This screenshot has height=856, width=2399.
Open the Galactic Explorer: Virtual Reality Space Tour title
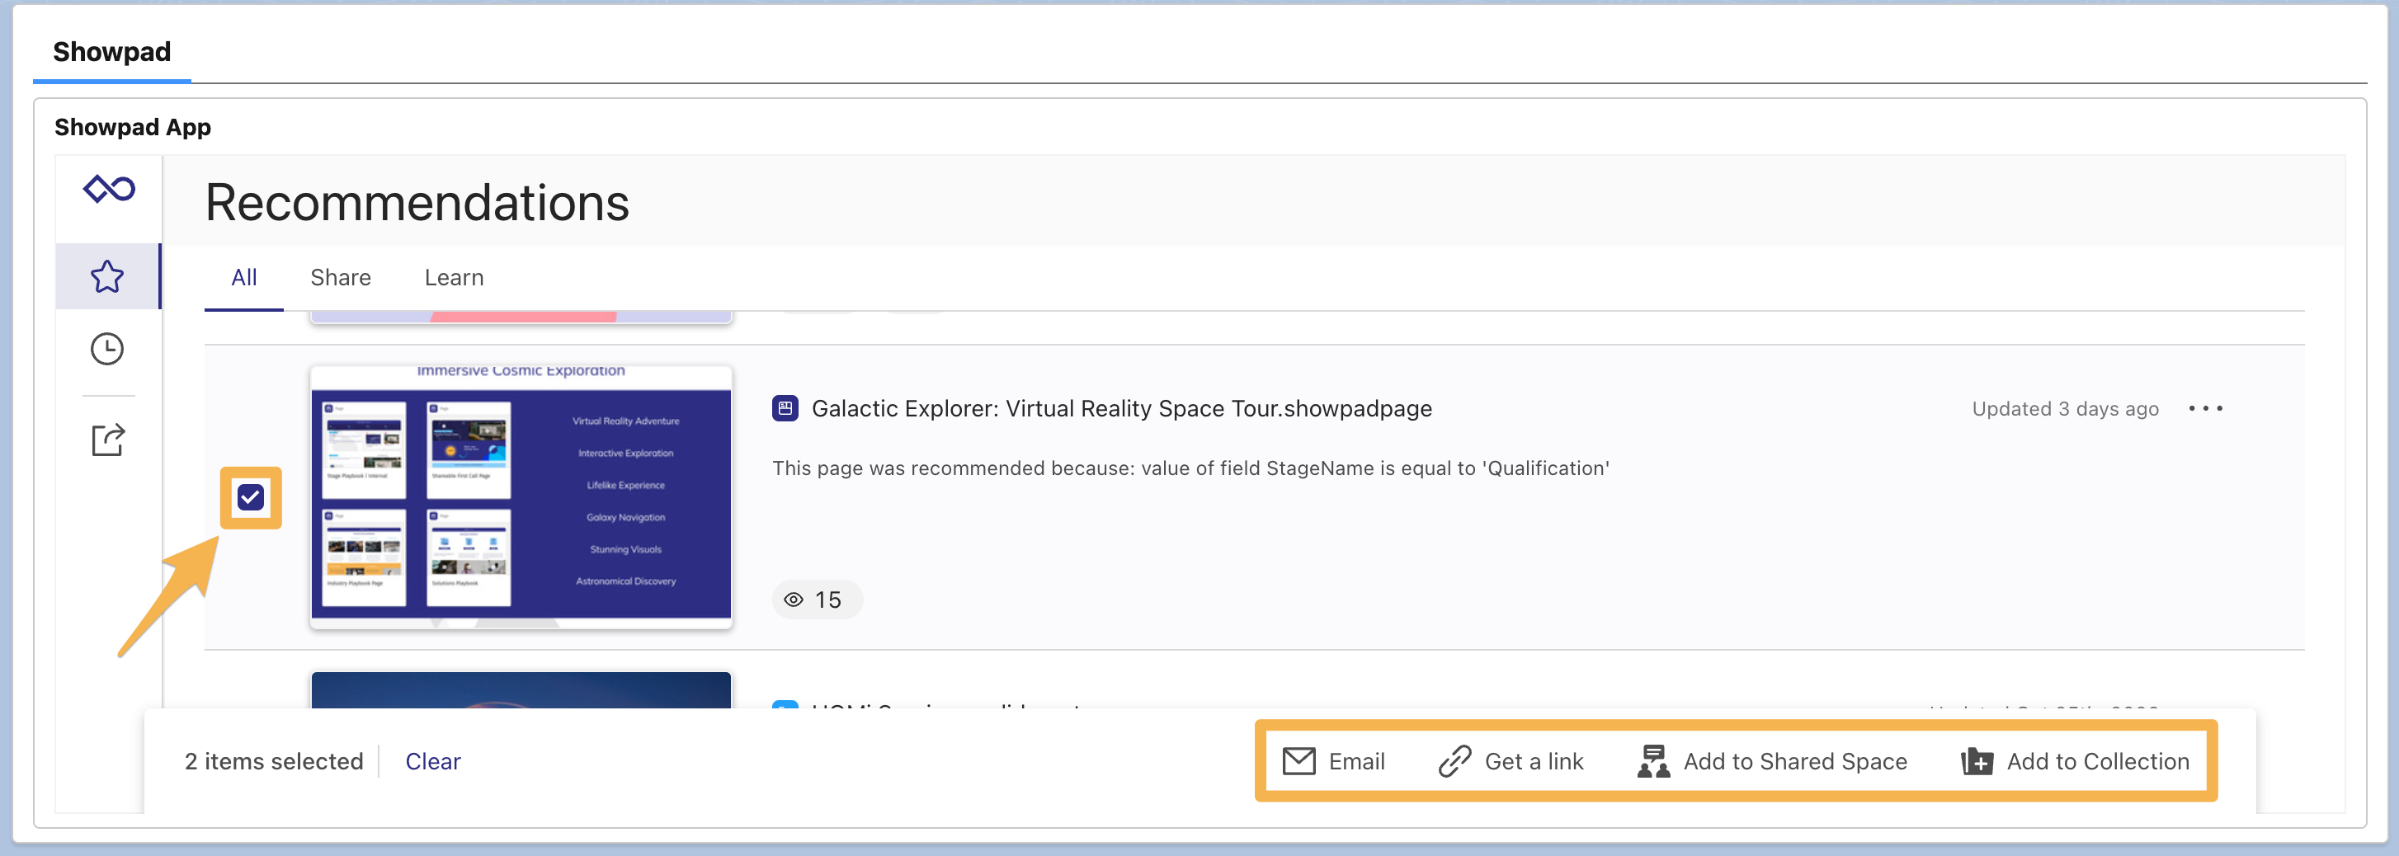coord(1121,408)
